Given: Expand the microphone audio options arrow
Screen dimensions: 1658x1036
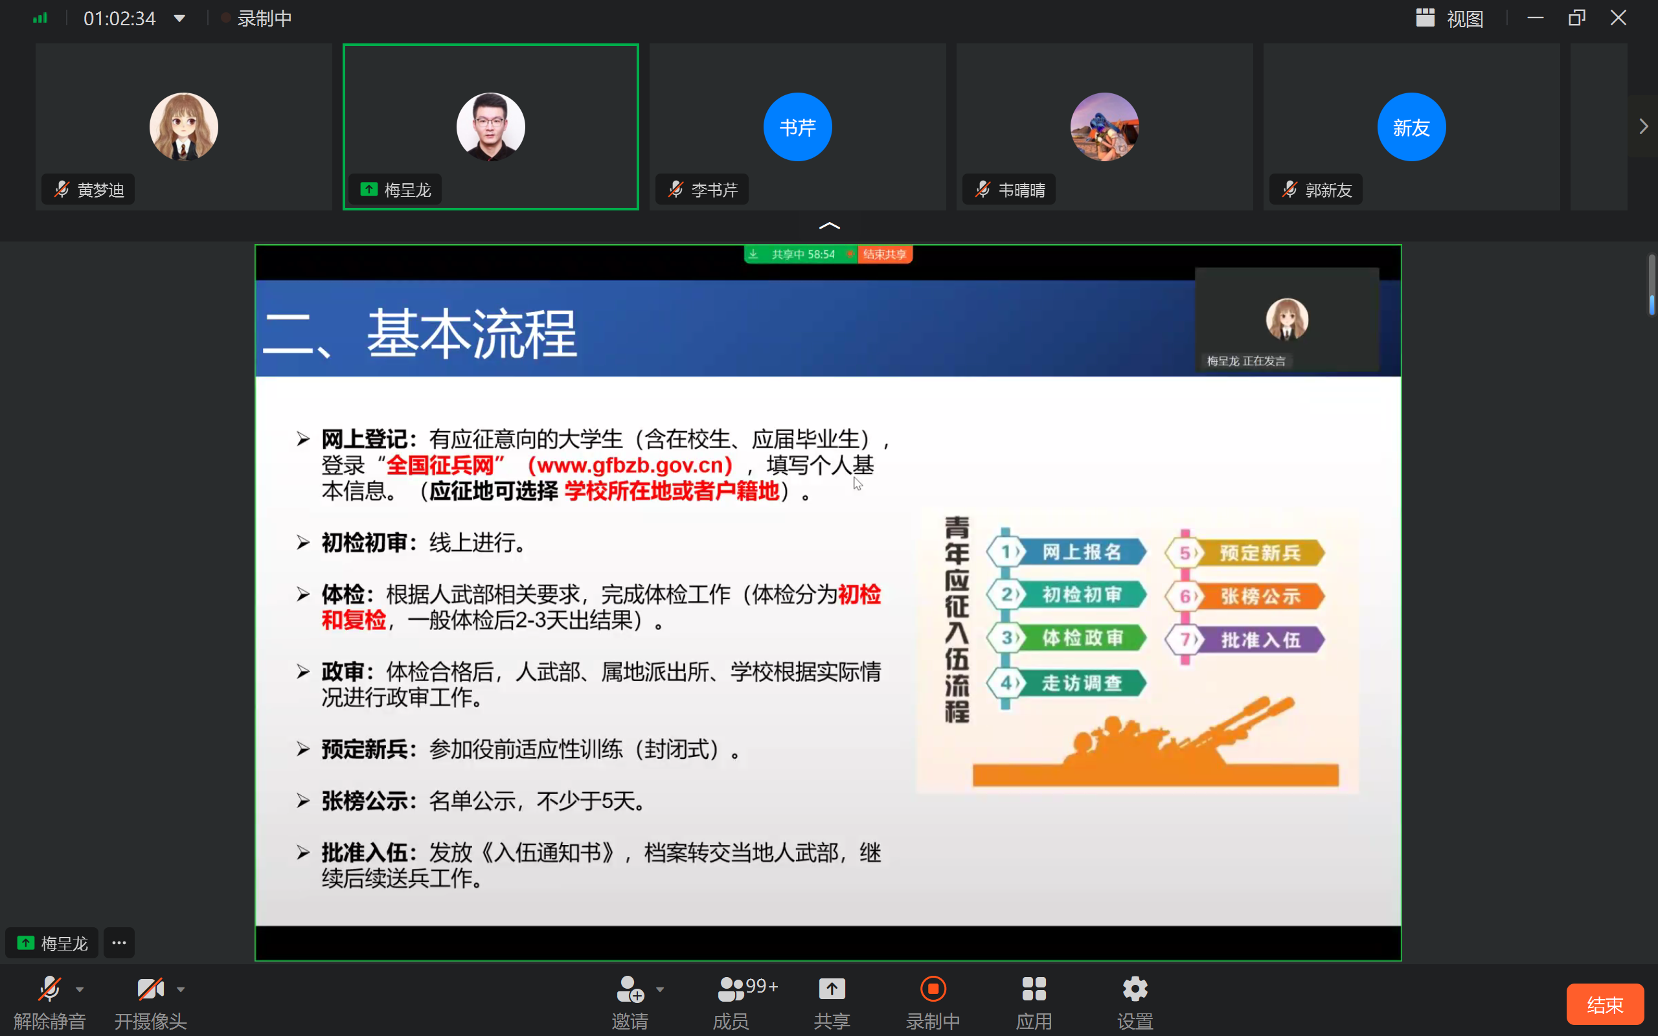Looking at the screenshot, I should (80, 989).
